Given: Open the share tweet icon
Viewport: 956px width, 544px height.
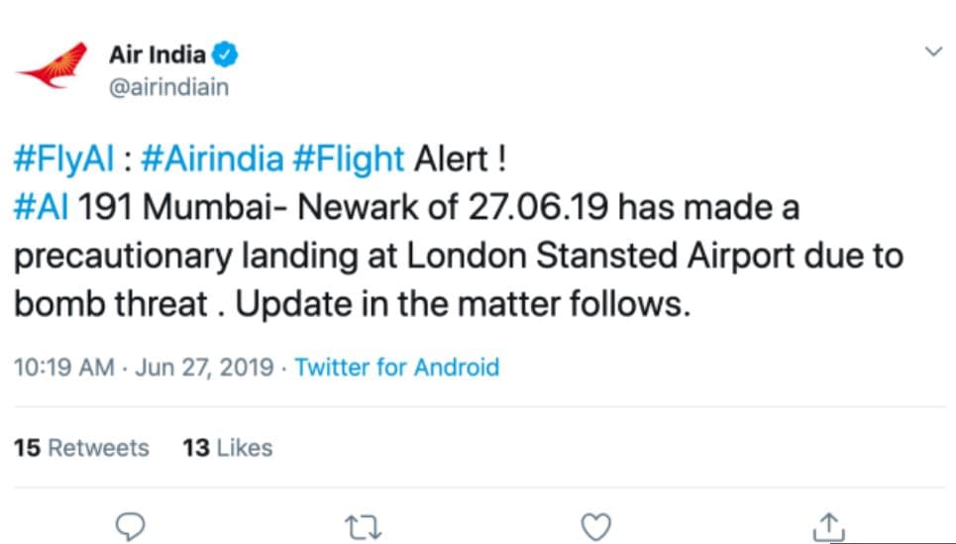Looking at the screenshot, I should click(x=828, y=527).
